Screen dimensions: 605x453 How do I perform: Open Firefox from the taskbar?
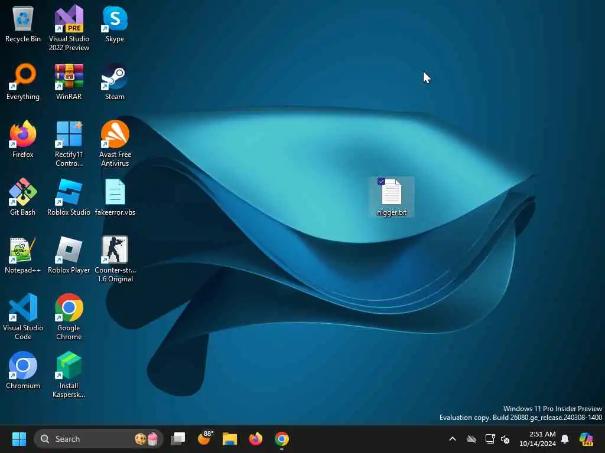click(x=255, y=439)
